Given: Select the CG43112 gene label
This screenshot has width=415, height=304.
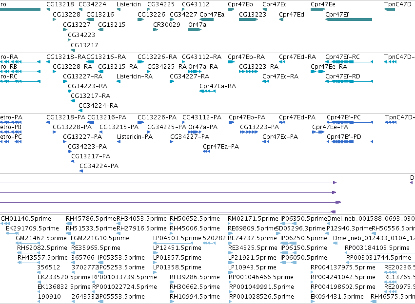Looking at the screenshot, I should tap(196, 4).
